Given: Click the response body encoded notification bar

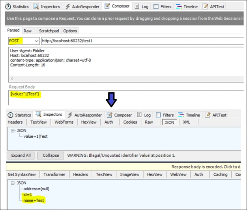Looking at the screenshot, I should click(123, 167).
